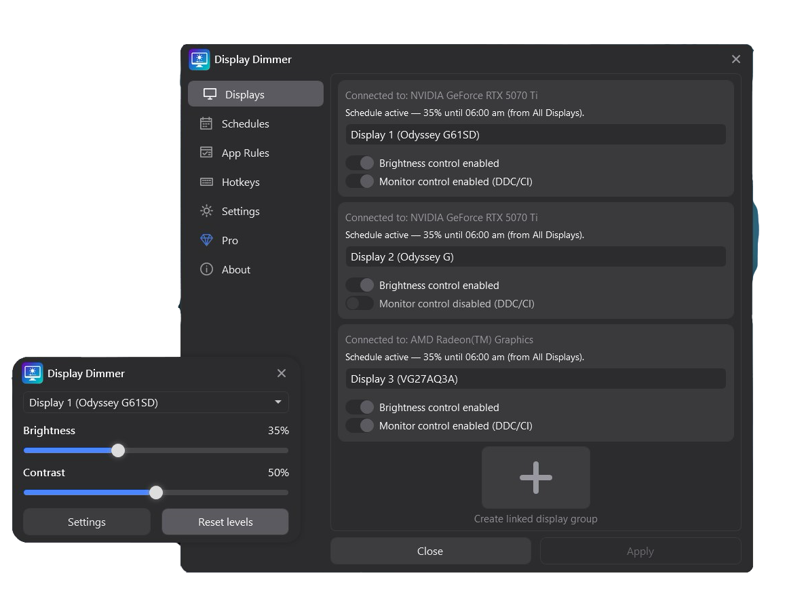787x599 pixels.
Task: Open the Pro section
Action: coord(256,239)
